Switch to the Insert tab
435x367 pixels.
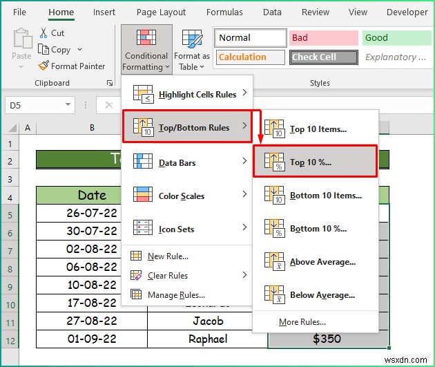click(x=104, y=12)
